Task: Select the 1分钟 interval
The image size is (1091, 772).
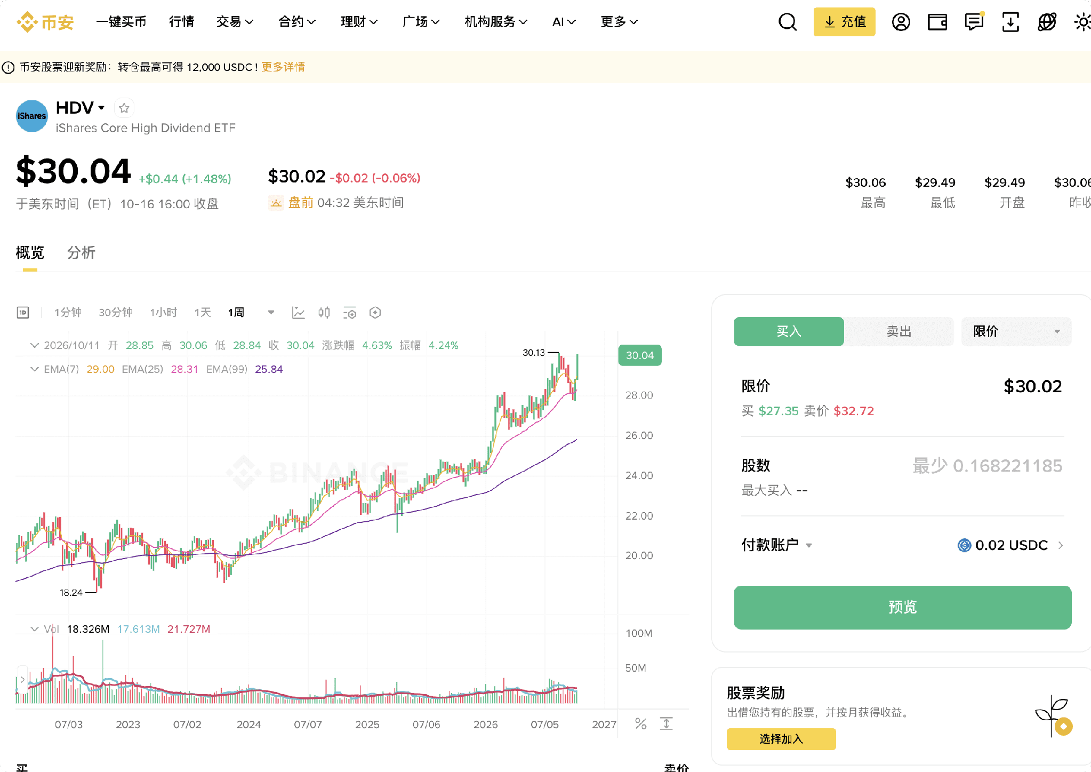Action: click(x=68, y=313)
